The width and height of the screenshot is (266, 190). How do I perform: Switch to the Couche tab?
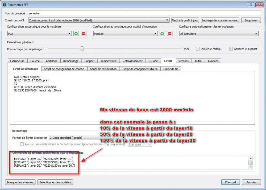(35, 61)
